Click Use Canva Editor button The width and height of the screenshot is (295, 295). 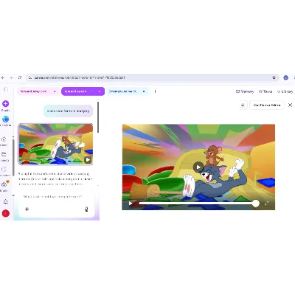[x=267, y=105]
